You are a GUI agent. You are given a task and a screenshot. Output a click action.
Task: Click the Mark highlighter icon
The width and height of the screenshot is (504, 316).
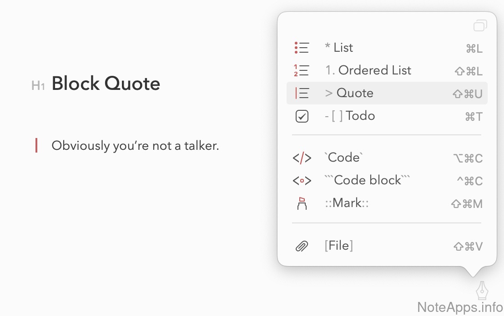tap(302, 203)
